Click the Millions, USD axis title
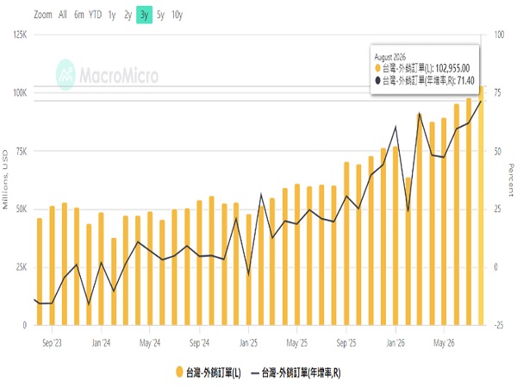The image size is (517, 388). point(5,180)
